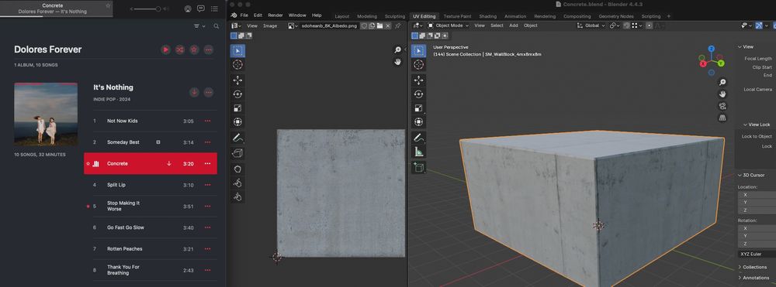Screen dimensions: 776x287
Task: Click AirPlay icon in Music window
Action: (x=188, y=9)
